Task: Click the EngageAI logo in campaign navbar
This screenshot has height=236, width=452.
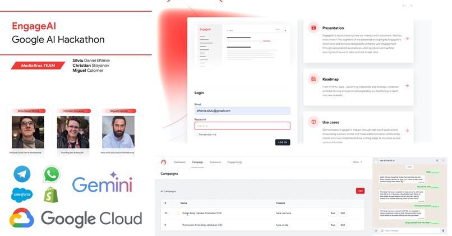Action: point(163,162)
